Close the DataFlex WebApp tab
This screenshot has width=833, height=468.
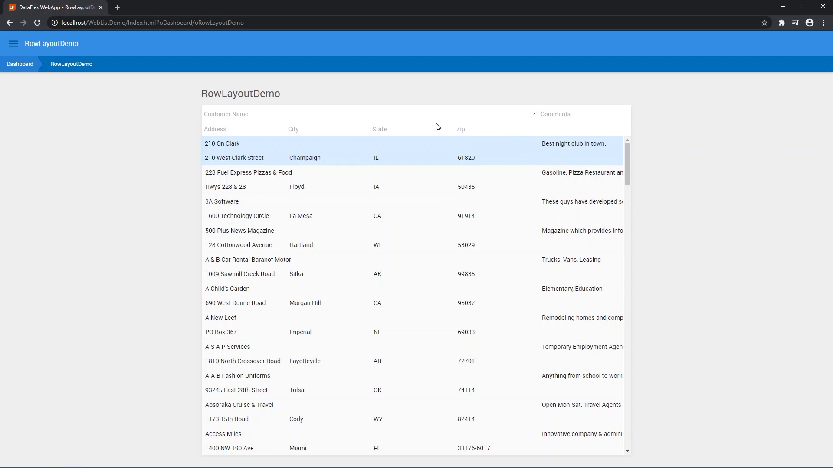click(101, 7)
